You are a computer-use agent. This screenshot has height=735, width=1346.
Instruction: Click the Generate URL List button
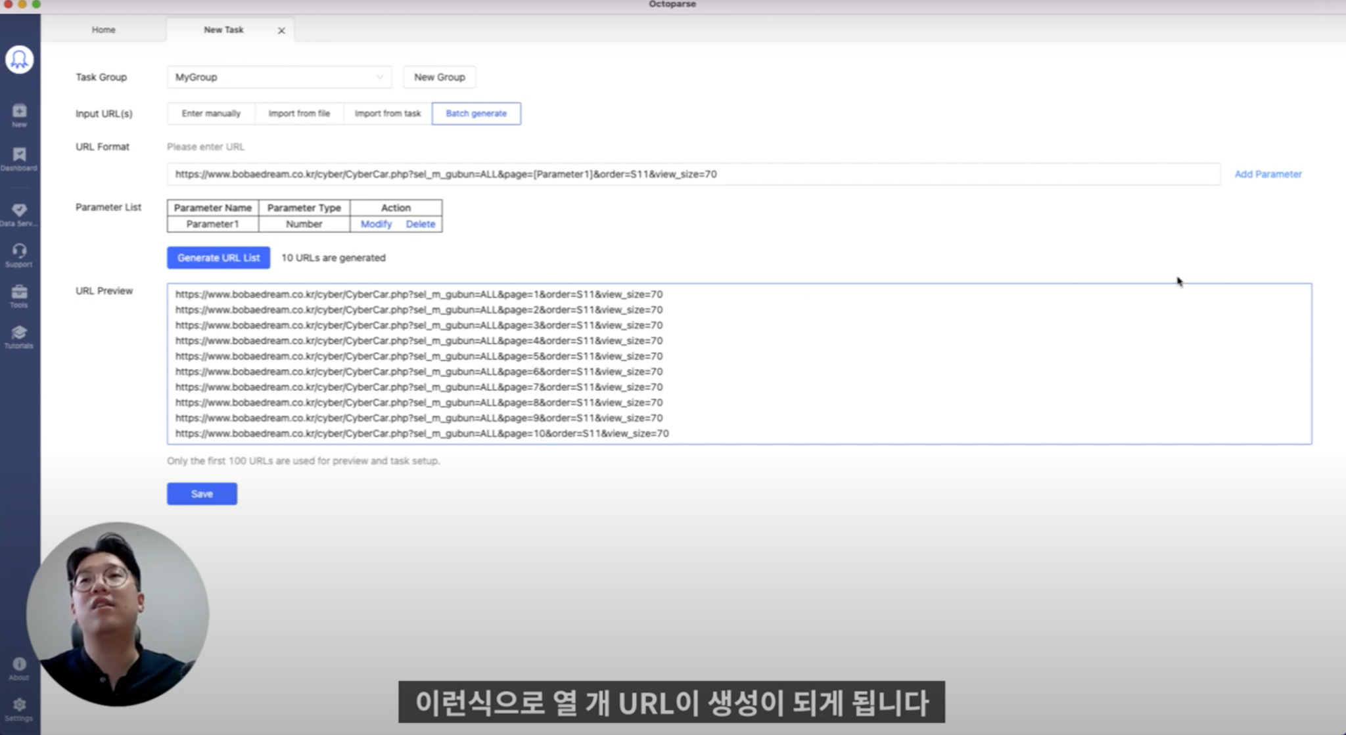pos(218,257)
